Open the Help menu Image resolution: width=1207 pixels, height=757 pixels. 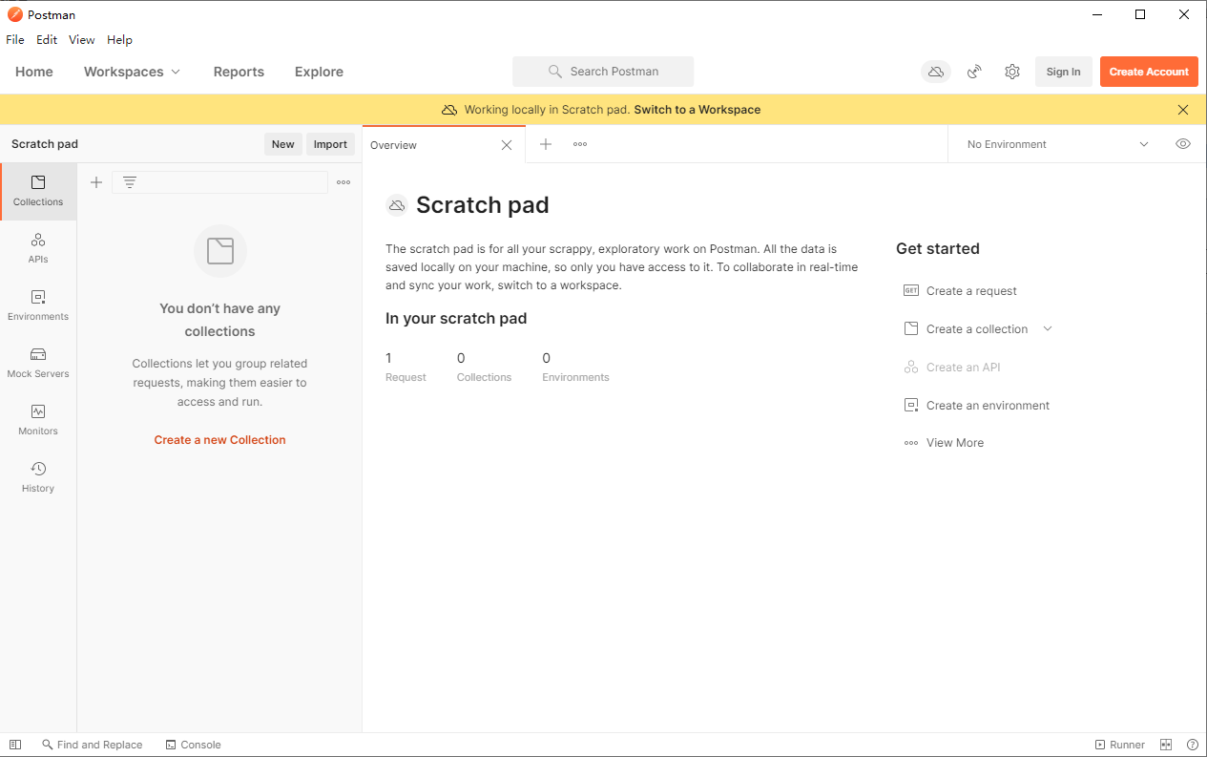119,40
